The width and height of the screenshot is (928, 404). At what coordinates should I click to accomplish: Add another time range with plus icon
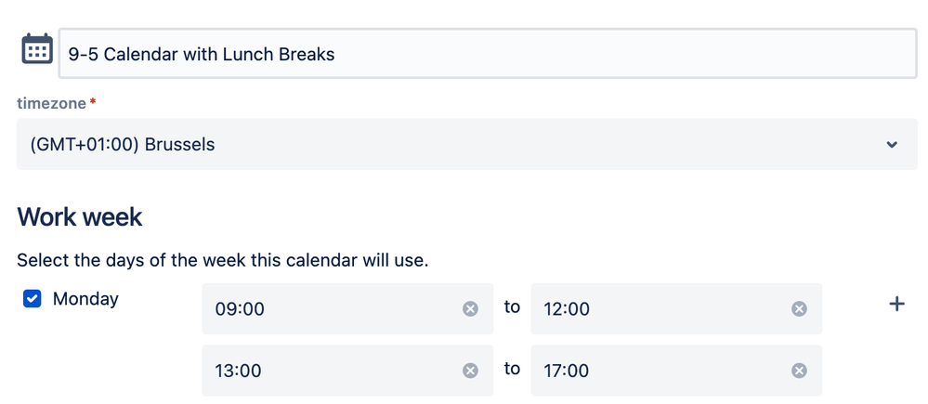click(x=896, y=304)
